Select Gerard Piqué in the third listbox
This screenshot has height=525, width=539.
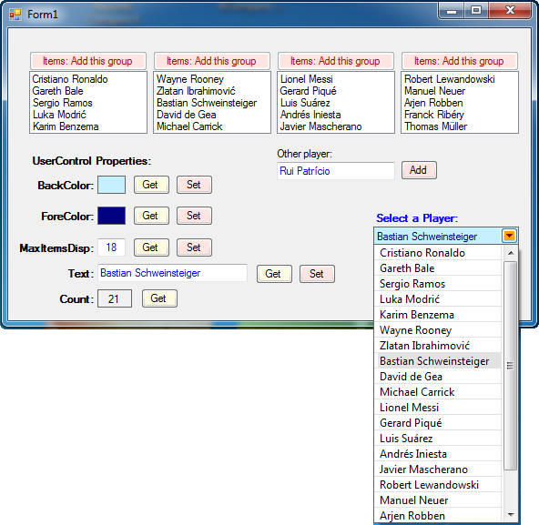pyautogui.click(x=308, y=91)
